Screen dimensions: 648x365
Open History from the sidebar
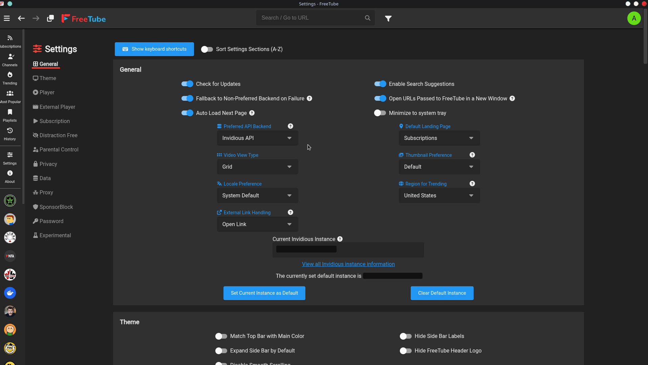10,134
